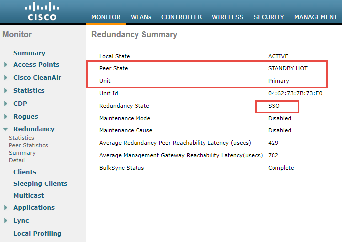This screenshot has width=342, height=242.
Task: Expand the Applications menu arrow
Action: tap(6, 208)
